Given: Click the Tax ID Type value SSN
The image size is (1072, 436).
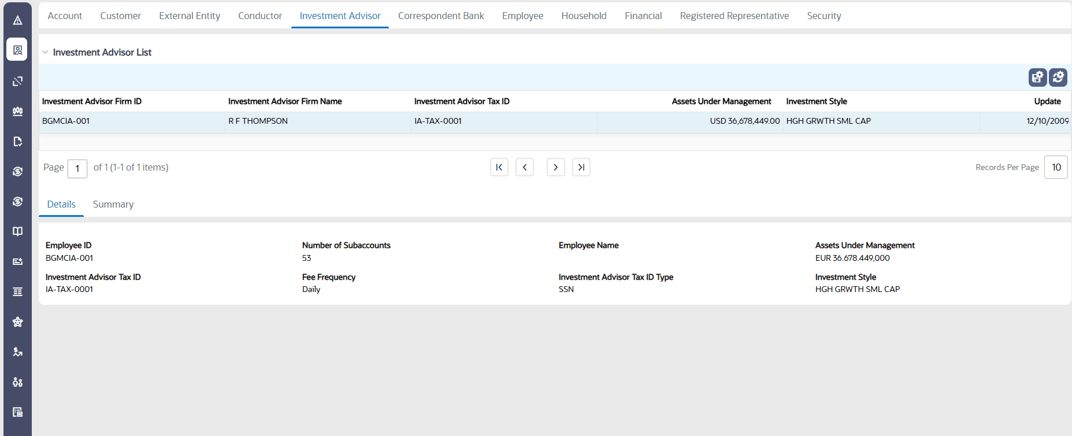Looking at the screenshot, I should 566,289.
